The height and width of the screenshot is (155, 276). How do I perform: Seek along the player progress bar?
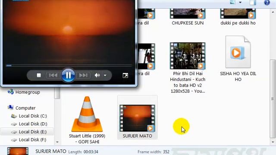click(69, 65)
